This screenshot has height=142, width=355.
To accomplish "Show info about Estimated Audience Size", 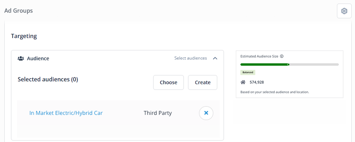I will 282,56.
